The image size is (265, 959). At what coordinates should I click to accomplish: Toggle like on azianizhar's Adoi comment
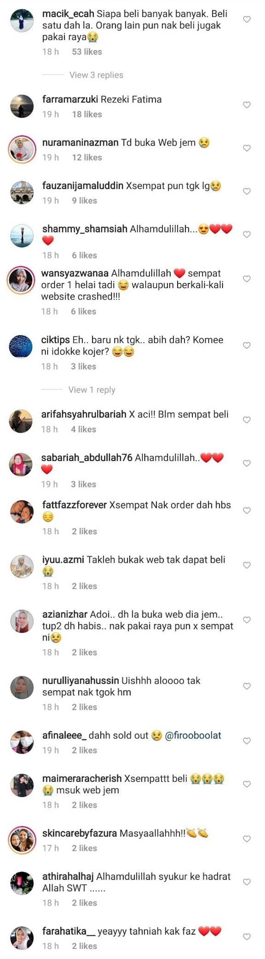pyautogui.click(x=247, y=620)
